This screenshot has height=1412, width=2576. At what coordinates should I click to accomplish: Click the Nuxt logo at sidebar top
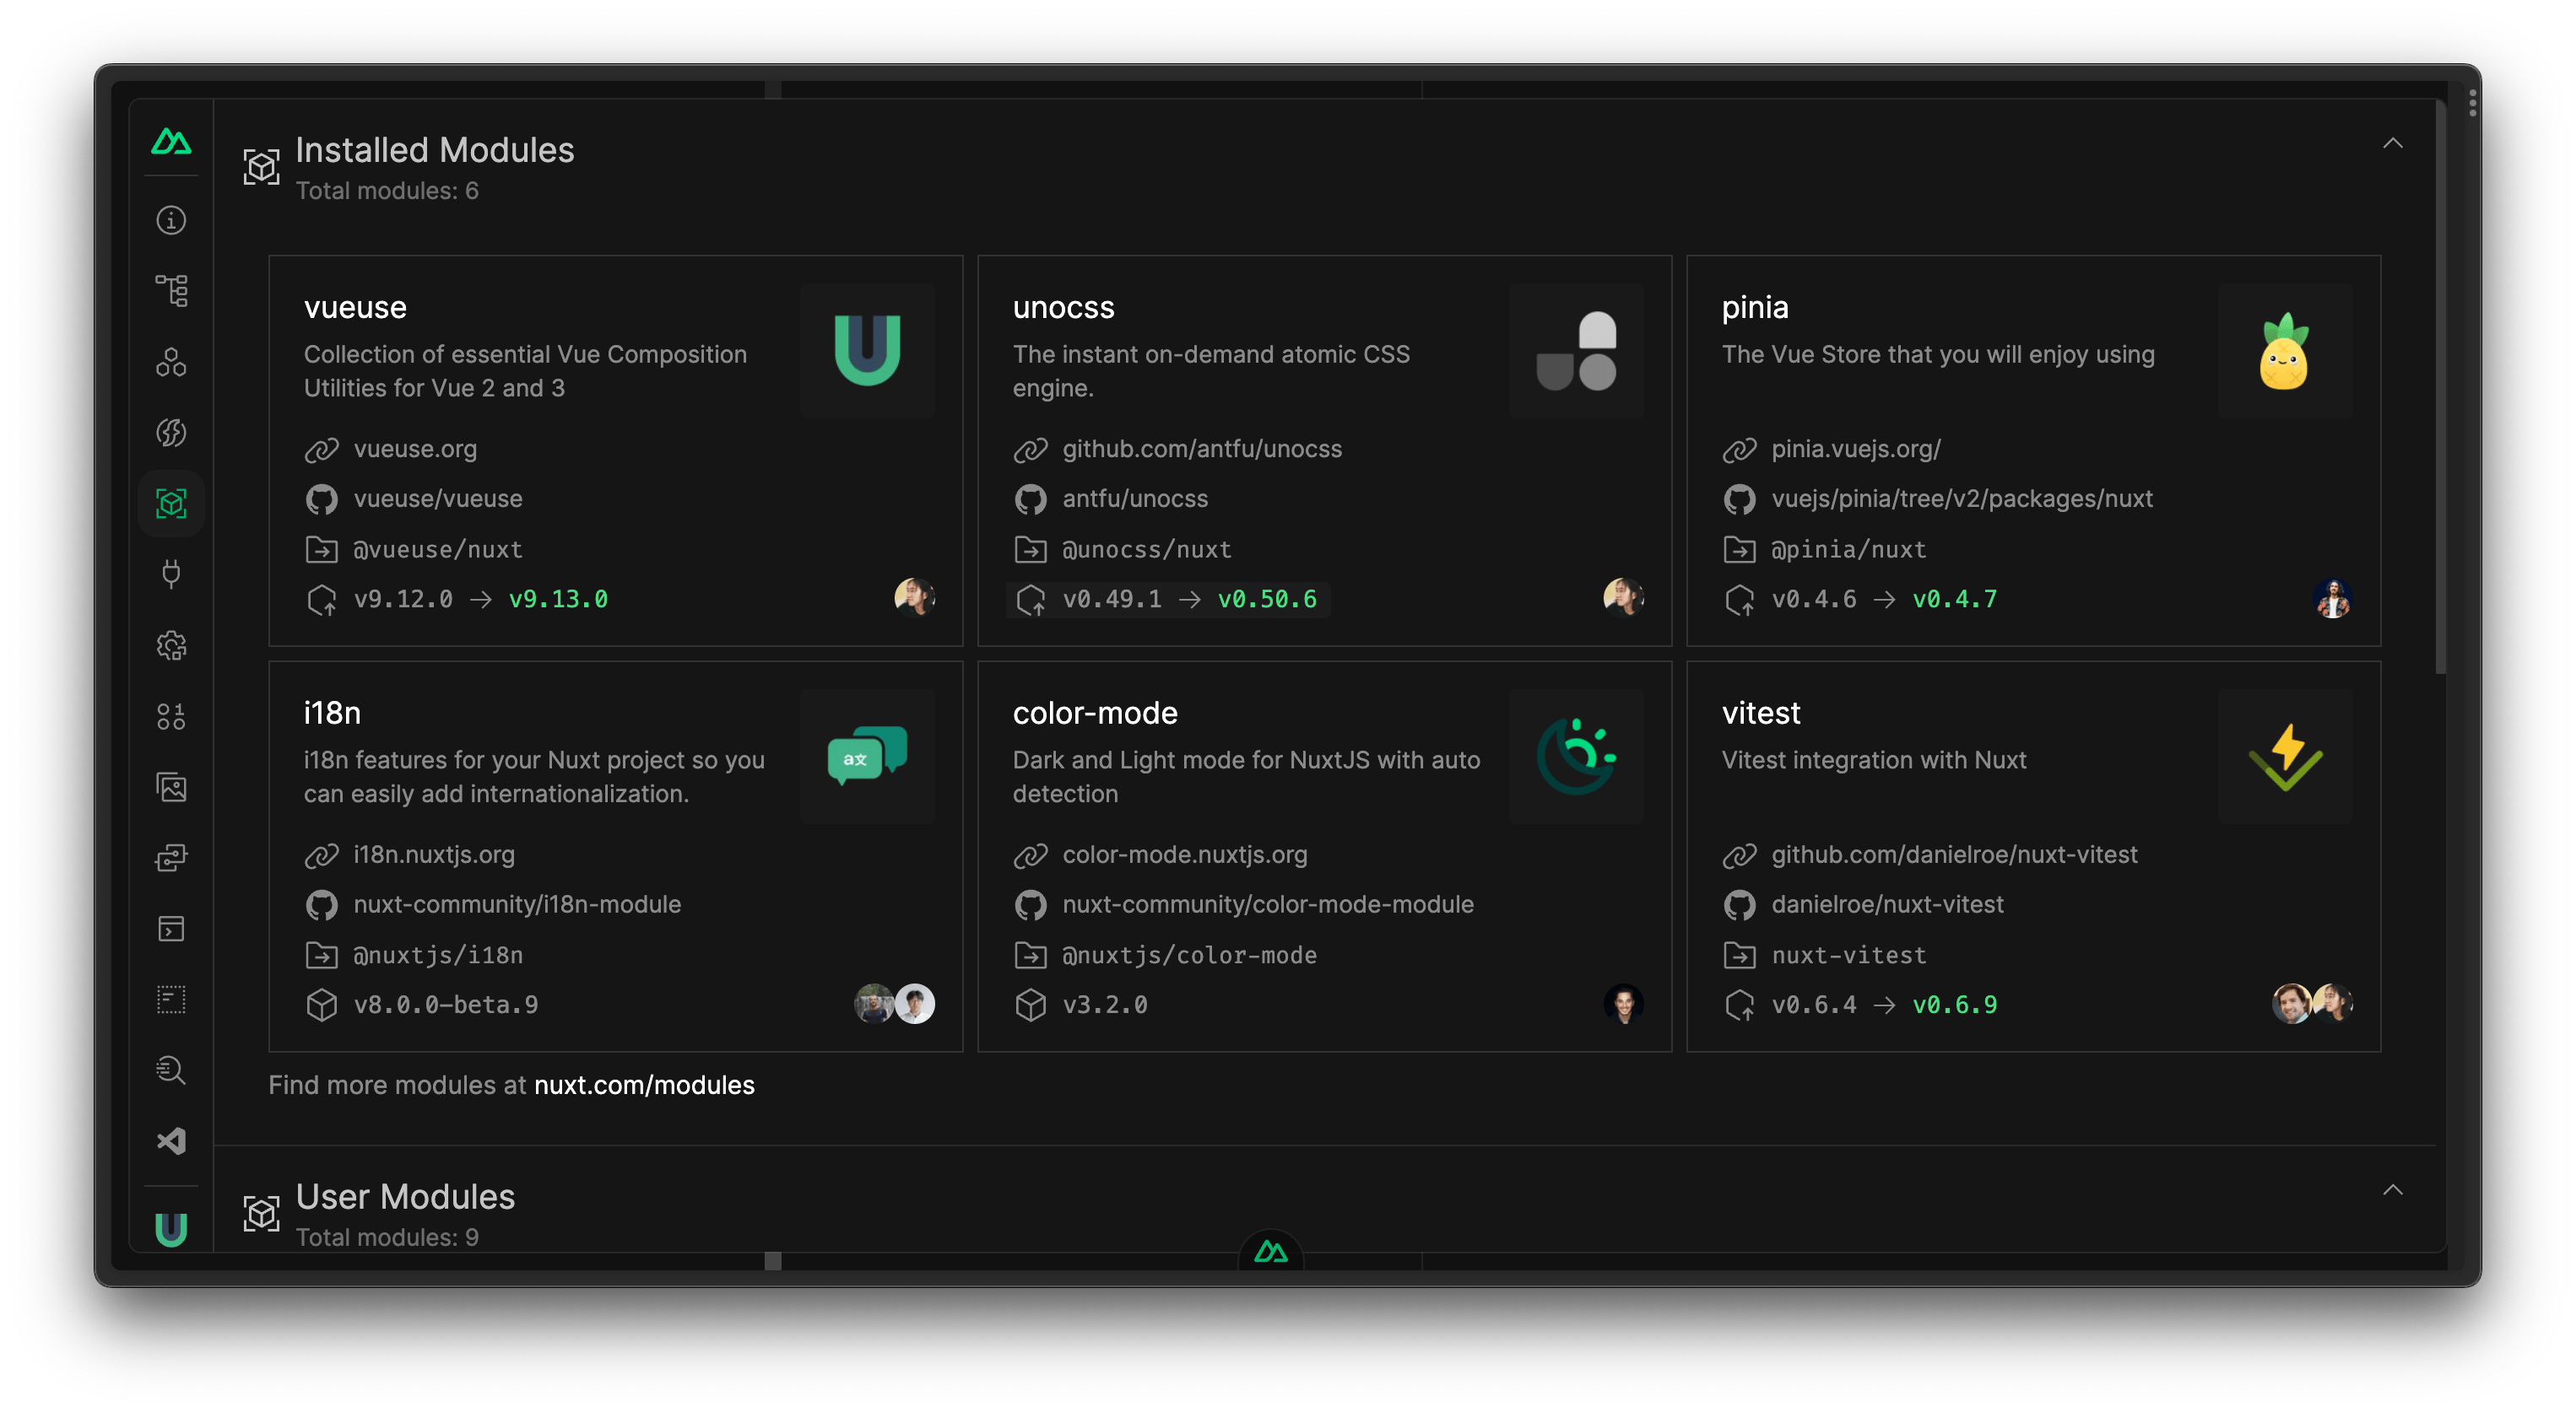coord(171,141)
